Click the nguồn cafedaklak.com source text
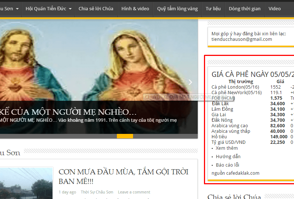Viewport: 294px width, 199px height. [x=235, y=173]
